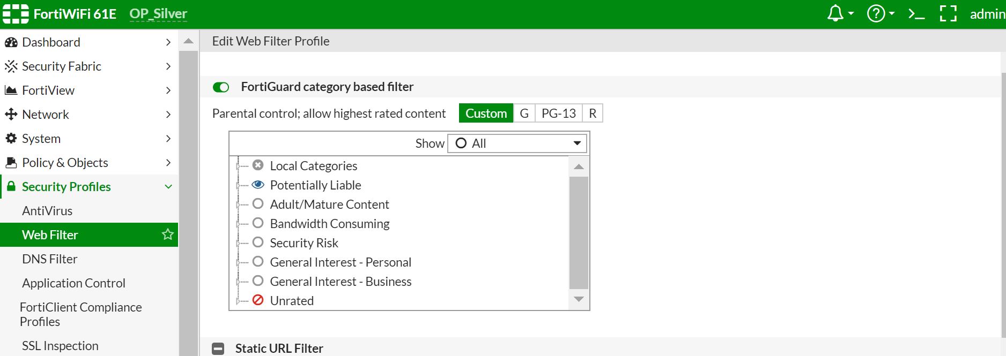The width and height of the screenshot is (1006, 356).
Task: Expand the System chevron
Action: tap(168, 139)
